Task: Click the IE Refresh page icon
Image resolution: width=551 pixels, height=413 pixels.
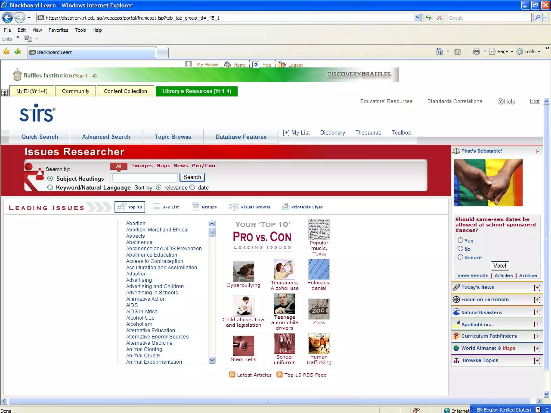Action: [428, 18]
